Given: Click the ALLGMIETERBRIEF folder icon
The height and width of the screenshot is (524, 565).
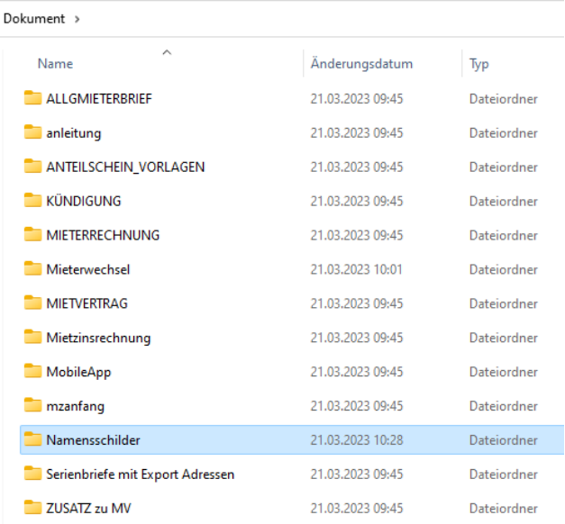Looking at the screenshot, I should click(x=32, y=97).
